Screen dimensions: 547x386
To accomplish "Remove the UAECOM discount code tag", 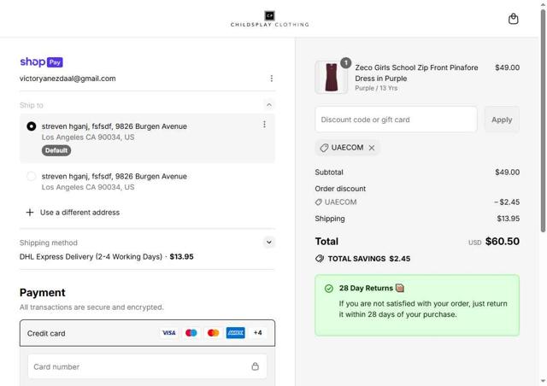I will pos(372,148).
